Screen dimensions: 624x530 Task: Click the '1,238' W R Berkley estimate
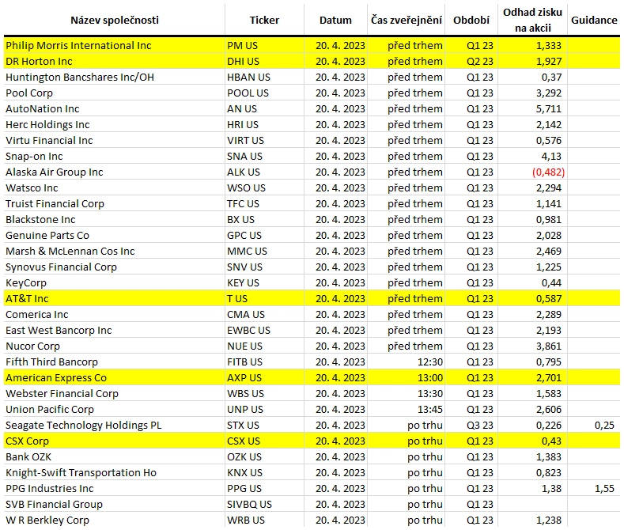pos(549,521)
